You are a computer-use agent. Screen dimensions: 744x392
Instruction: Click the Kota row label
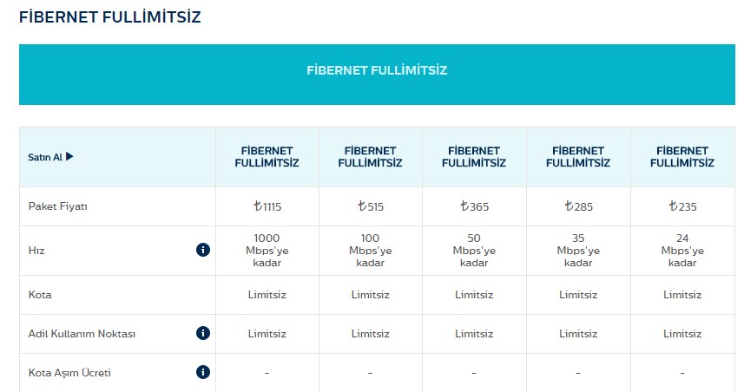click(40, 295)
